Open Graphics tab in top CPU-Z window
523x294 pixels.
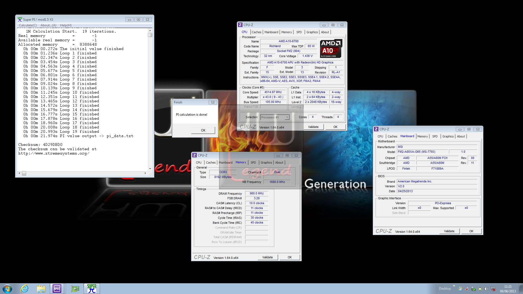312,32
